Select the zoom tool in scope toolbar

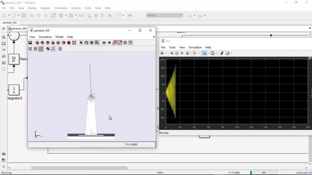click(204, 53)
